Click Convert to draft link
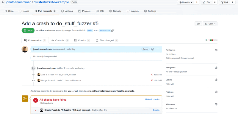 click(x=187, y=58)
